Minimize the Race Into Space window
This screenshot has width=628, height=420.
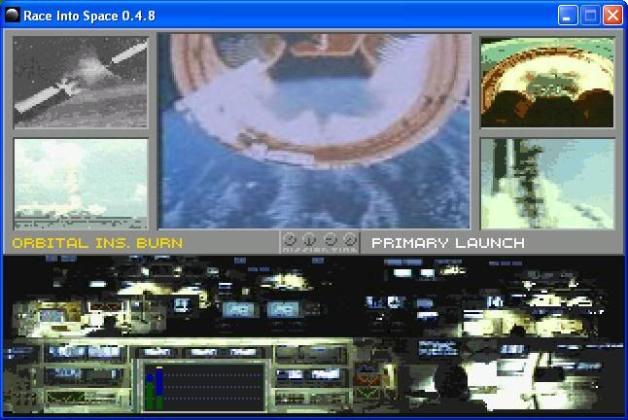(568, 16)
